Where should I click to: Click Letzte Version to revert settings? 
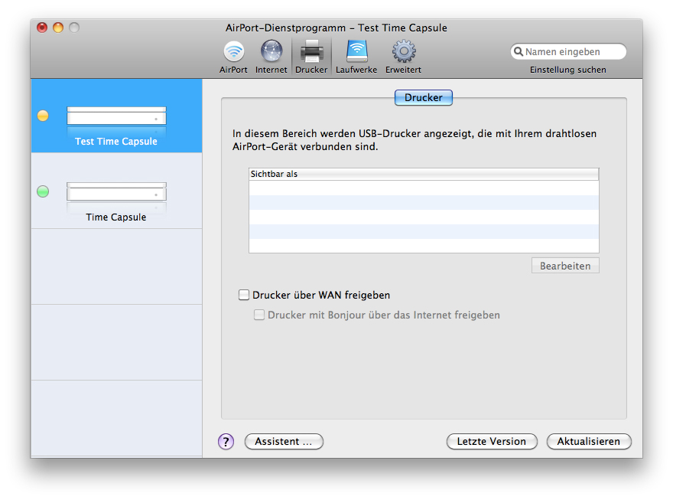pos(492,441)
